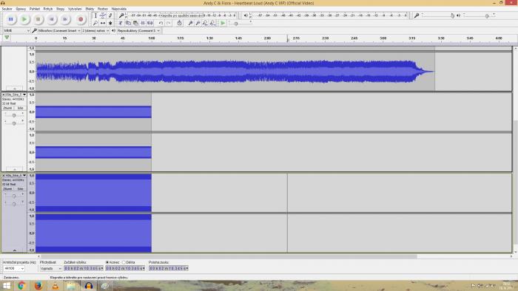Select the Draw (pencil) tool
518x291 pixels.
[110, 16]
